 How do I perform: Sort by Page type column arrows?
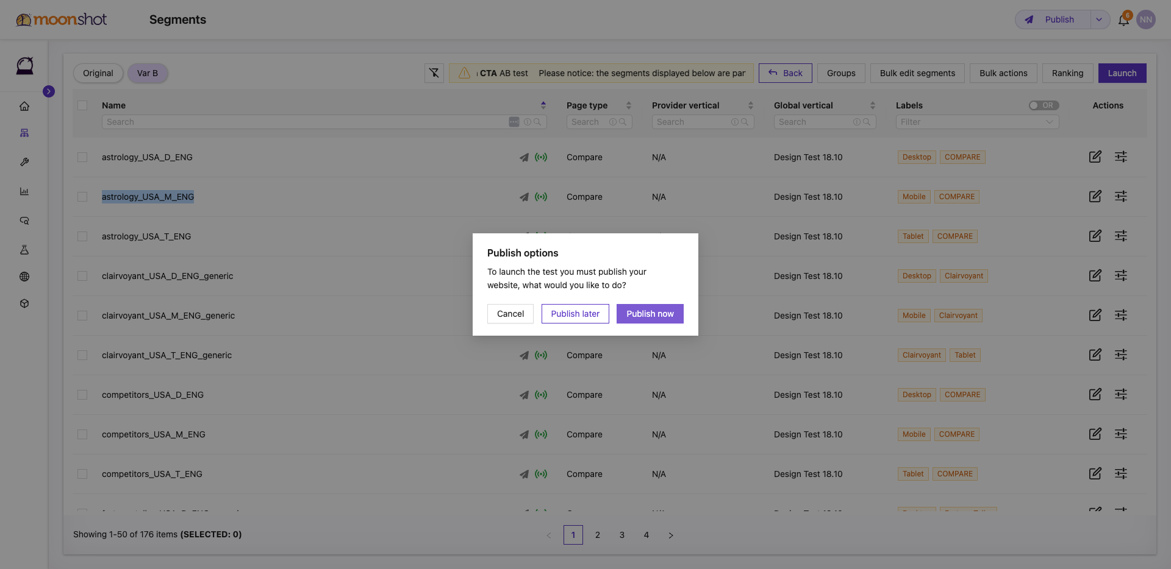(x=629, y=105)
